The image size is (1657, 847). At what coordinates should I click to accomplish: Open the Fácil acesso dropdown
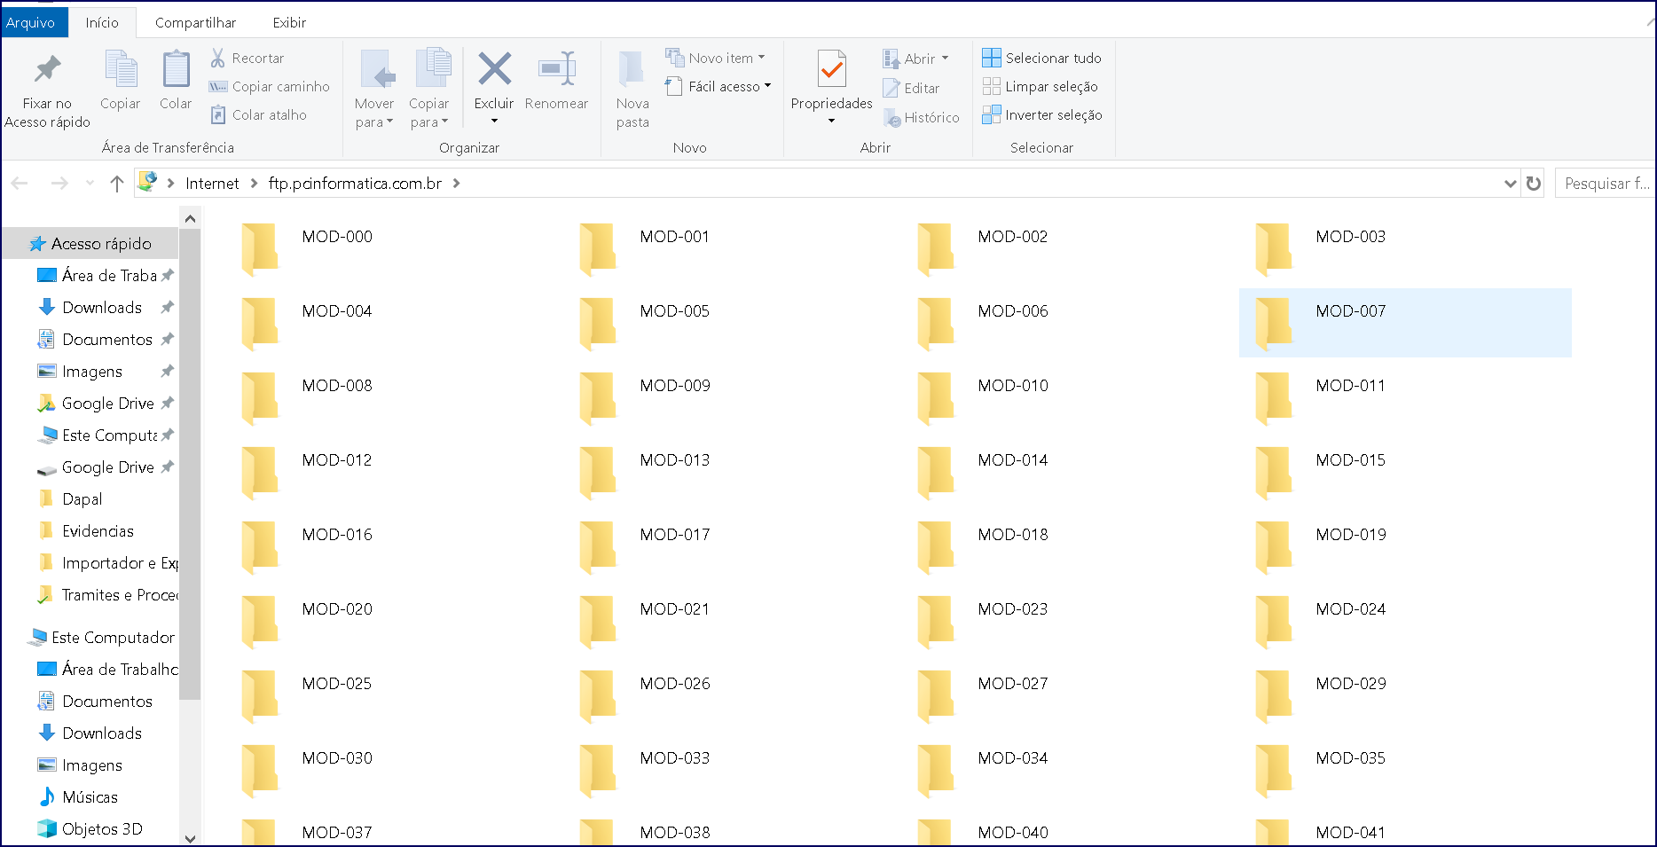(x=718, y=87)
